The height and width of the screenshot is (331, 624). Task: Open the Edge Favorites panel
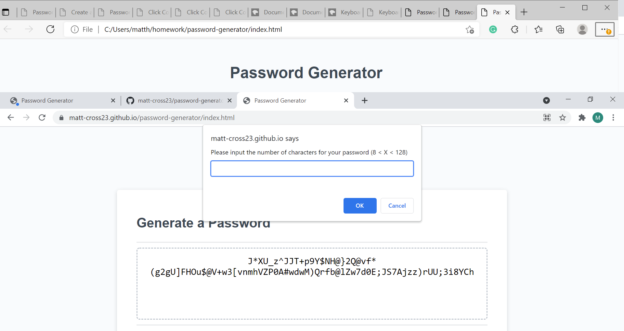click(x=539, y=29)
